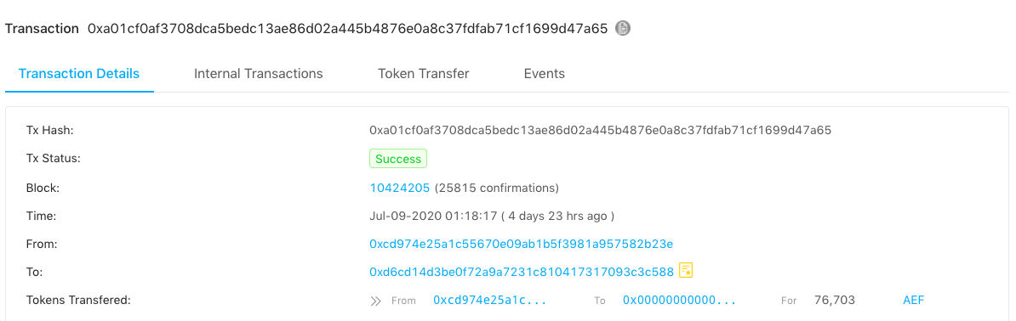This screenshot has width=1016, height=321.
Task: Click the 25815 confirmations text
Action: coord(497,189)
